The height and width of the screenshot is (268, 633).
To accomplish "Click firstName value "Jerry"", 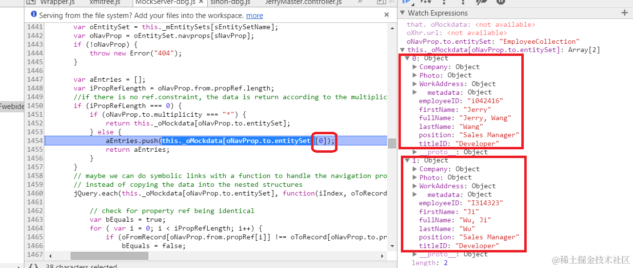I will (x=477, y=109).
